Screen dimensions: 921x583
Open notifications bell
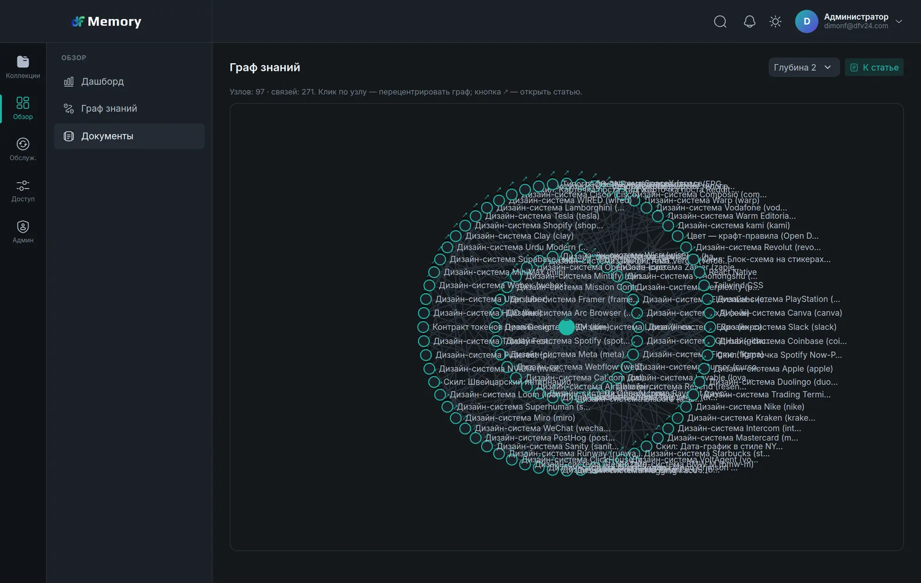pyautogui.click(x=749, y=22)
